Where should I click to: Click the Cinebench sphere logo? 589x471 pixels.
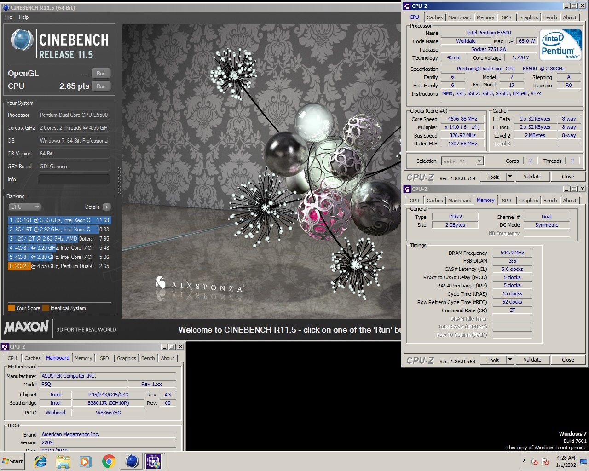[22, 40]
